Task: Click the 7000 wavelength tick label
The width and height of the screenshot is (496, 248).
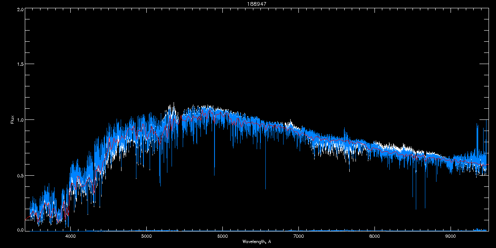Action: point(298,236)
